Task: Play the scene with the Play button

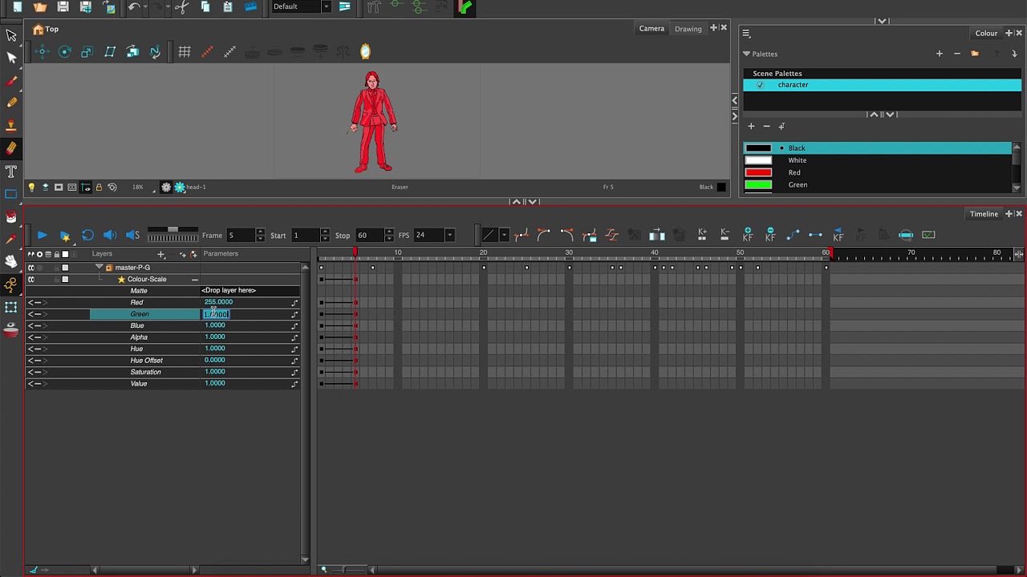Action: coord(42,236)
